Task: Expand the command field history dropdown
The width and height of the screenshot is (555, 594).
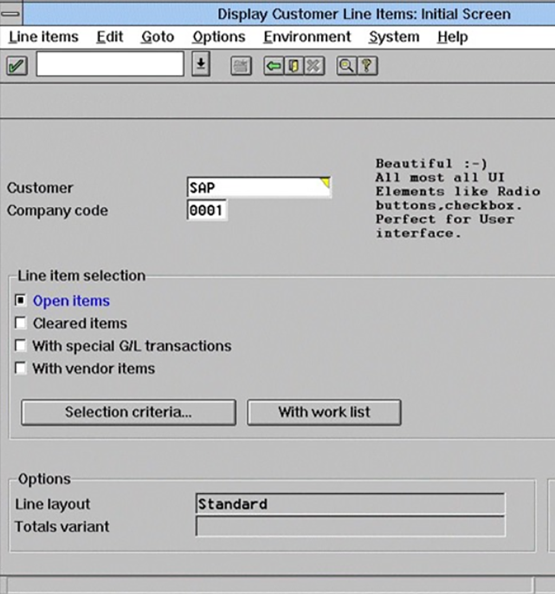Action: [x=201, y=65]
